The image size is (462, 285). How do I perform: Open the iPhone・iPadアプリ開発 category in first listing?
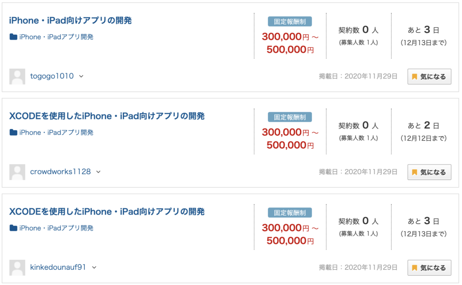(56, 37)
